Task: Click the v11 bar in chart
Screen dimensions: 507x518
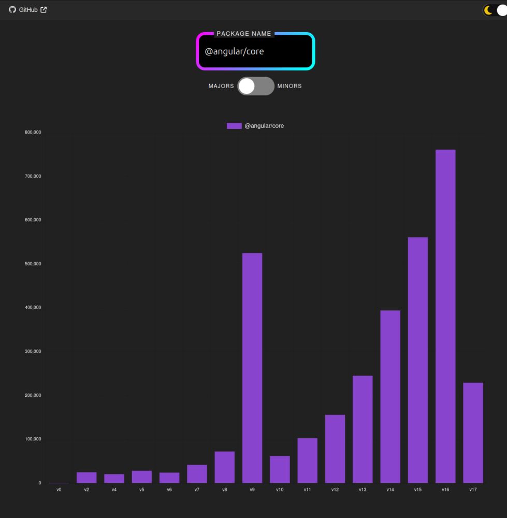Action: (307, 460)
